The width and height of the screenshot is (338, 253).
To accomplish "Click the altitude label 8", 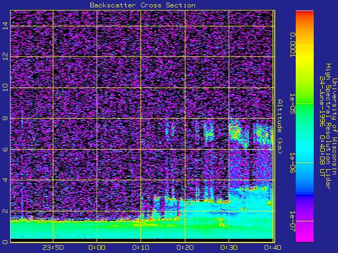I will (5, 118).
